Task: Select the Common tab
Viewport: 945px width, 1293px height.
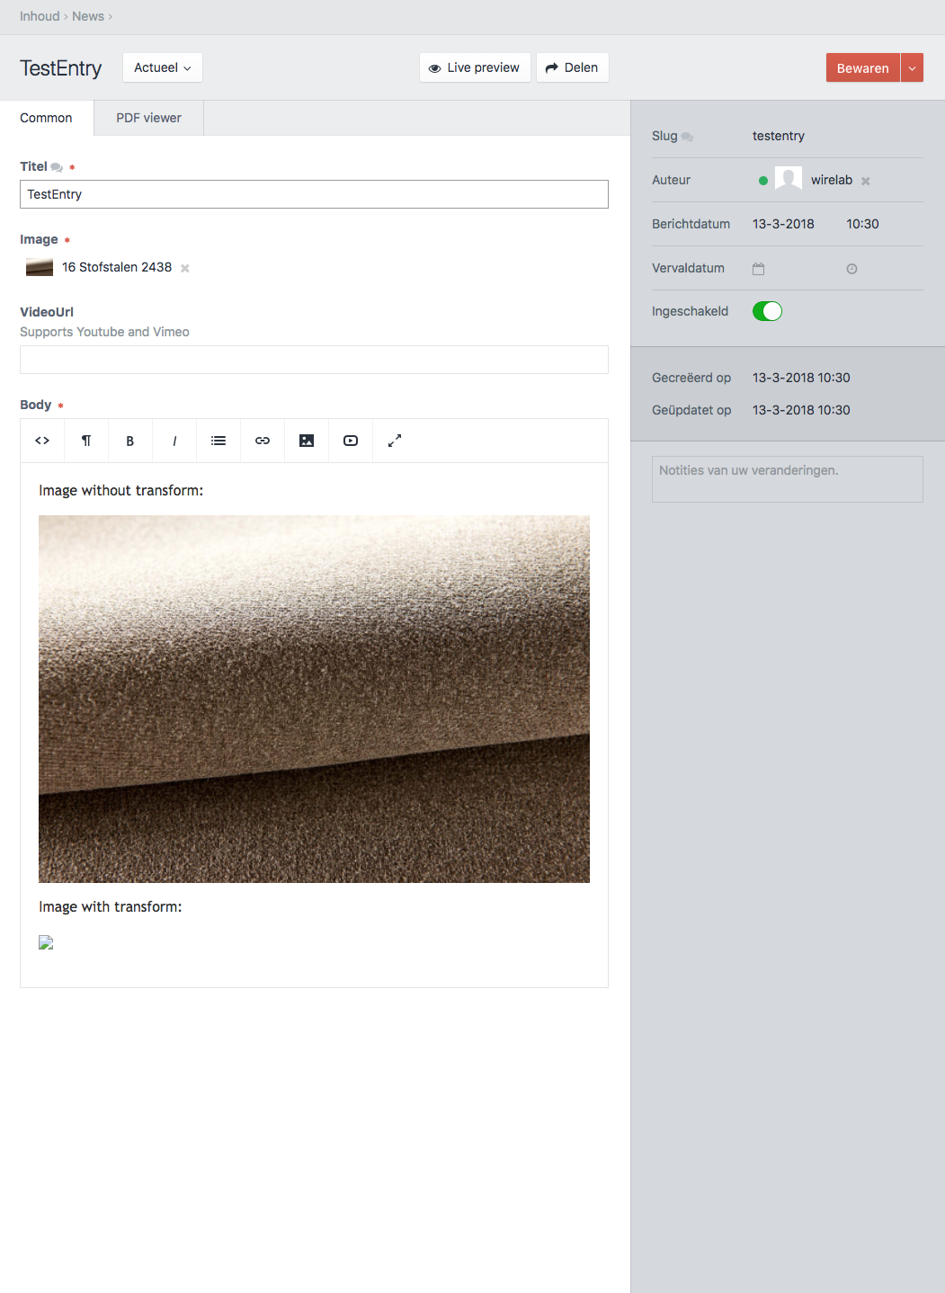Action: tap(46, 118)
